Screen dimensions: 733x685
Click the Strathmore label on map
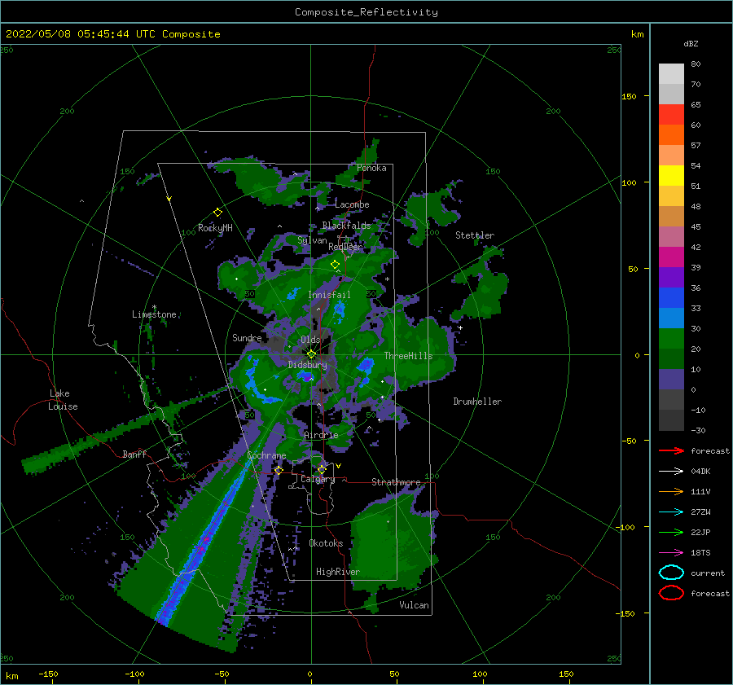[396, 482]
